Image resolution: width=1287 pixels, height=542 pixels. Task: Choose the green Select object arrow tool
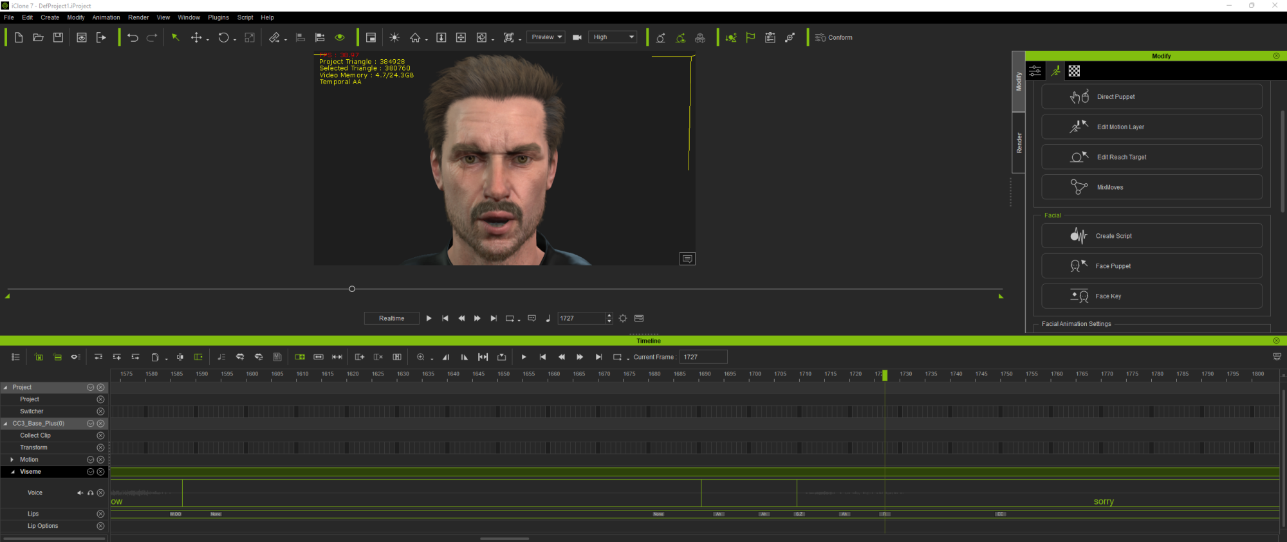pos(175,37)
